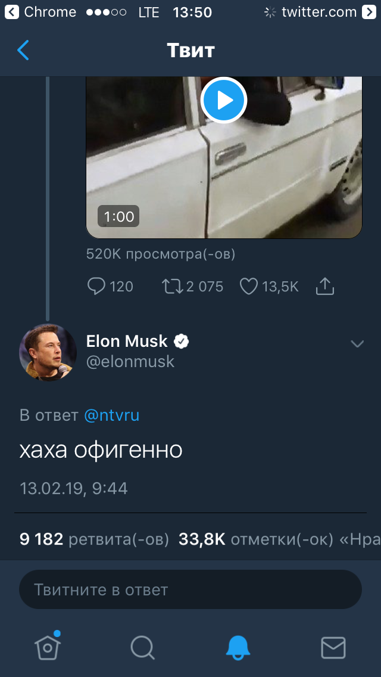This screenshot has width=381, height=677.
Task: Tap the retweet arrows icon
Action: click(173, 287)
